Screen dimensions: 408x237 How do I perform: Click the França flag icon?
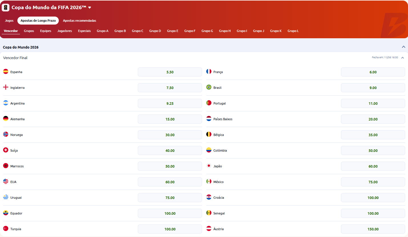click(x=209, y=72)
